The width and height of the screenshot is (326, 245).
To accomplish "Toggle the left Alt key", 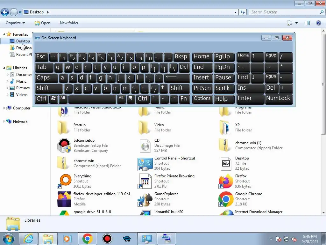I will [63, 99].
